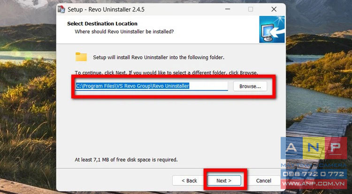Viewport: 352px width, 194px height.
Task: Click the disabled maximize button
Action: click(251, 9)
